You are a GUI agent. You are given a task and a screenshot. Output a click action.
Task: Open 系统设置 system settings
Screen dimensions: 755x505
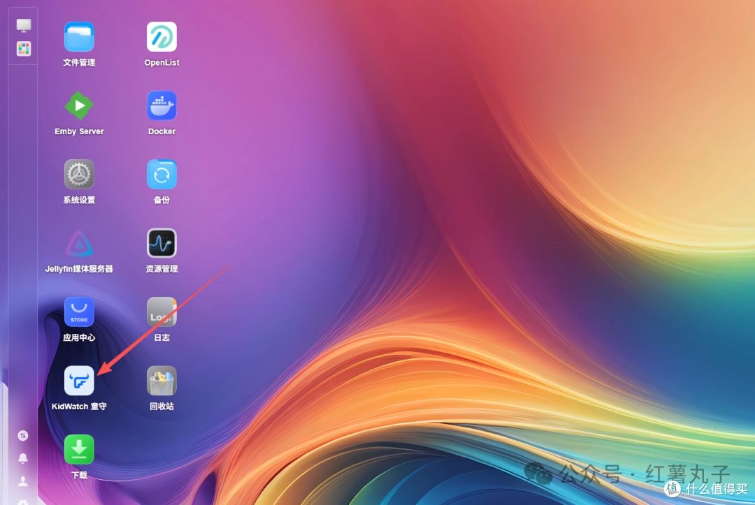point(79,175)
